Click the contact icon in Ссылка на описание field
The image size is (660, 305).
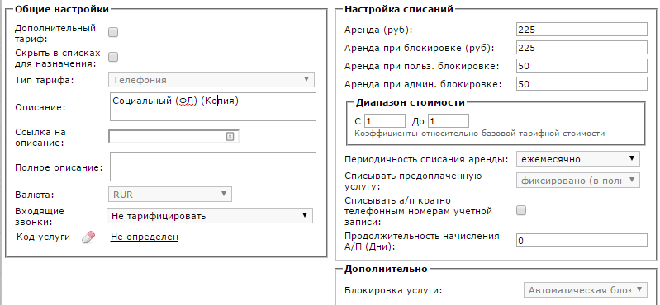230,137
